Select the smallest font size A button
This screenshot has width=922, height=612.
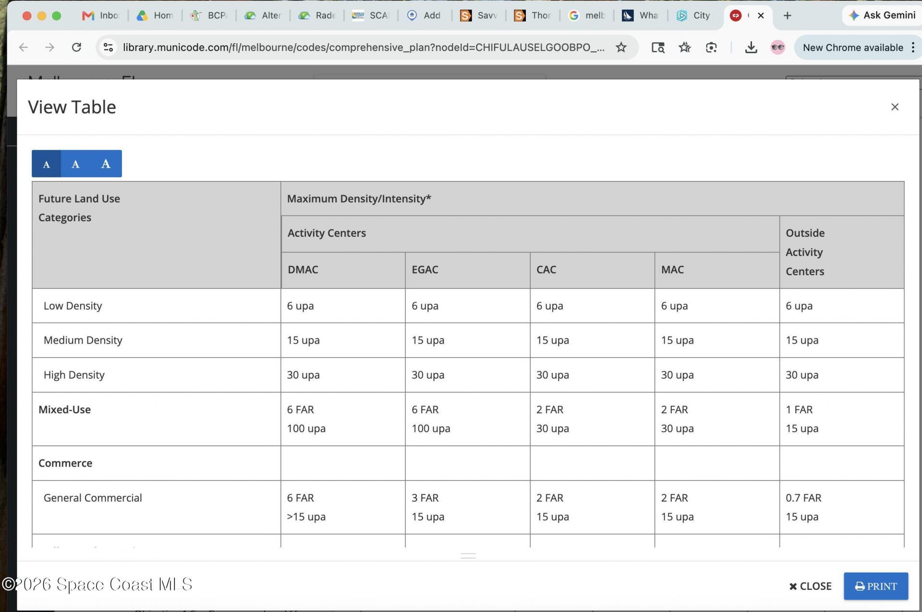coord(46,164)
